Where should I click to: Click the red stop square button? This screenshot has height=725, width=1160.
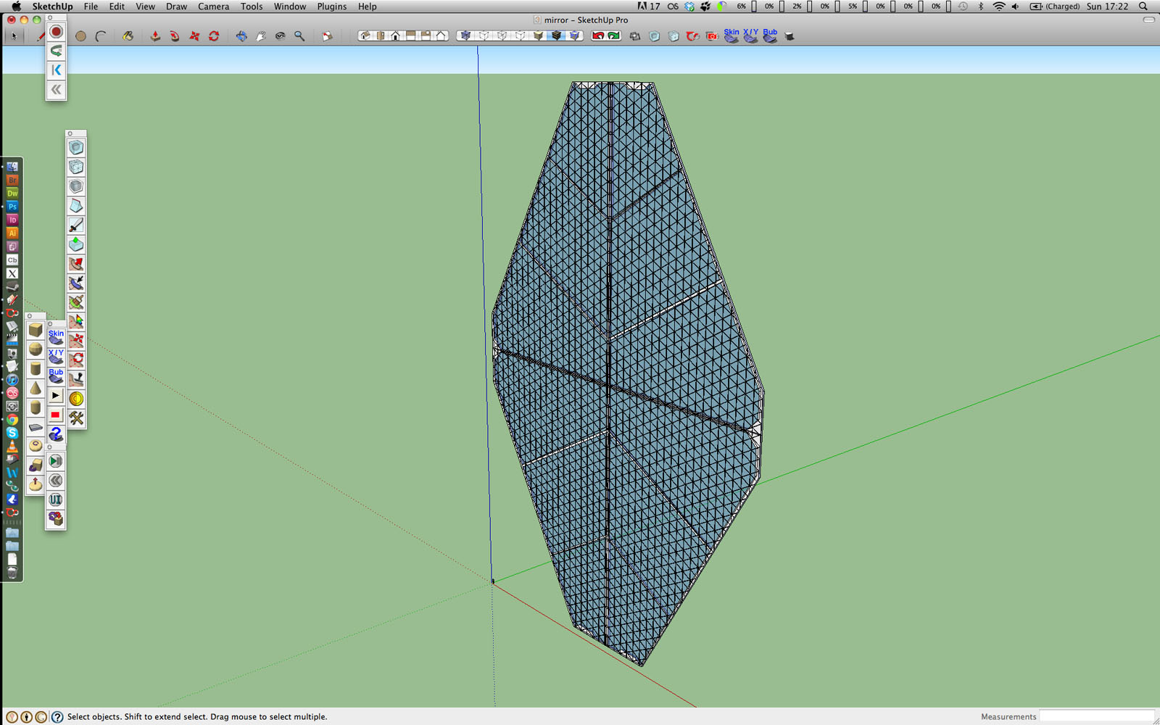pyautogui.click(x=56, y=415)
